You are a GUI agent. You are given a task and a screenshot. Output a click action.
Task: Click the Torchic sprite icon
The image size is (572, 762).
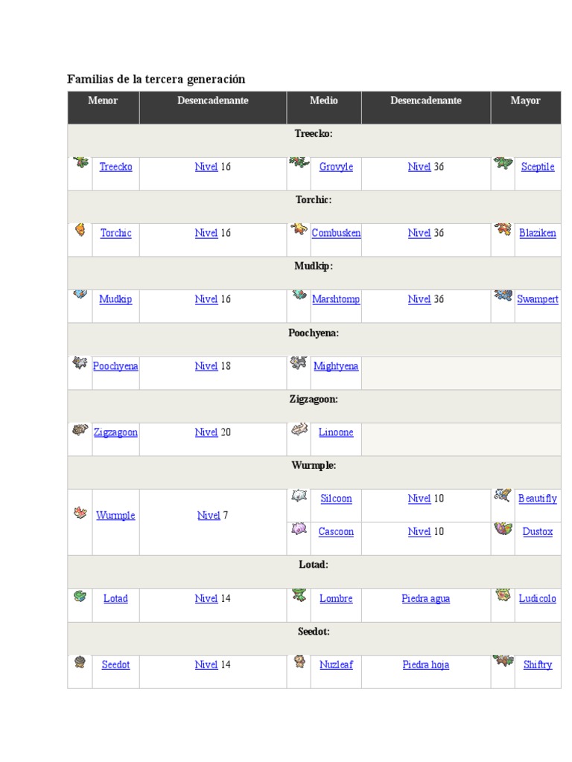click(x=80, y=229)
